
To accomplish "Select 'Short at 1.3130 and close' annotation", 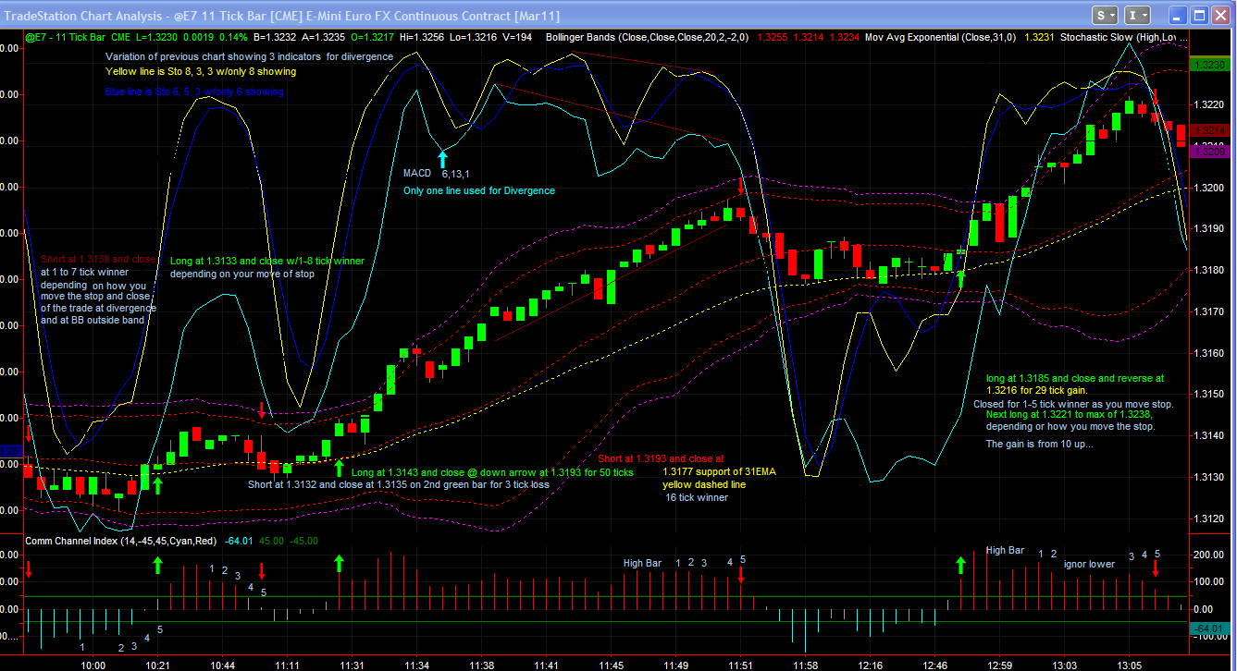I will (x=99, y=260).
